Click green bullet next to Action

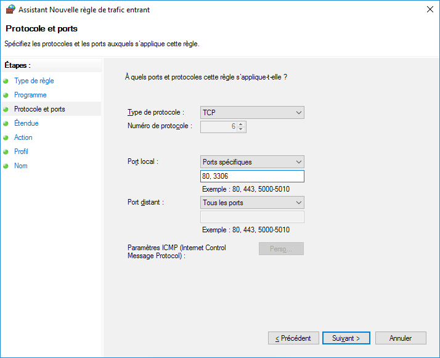6,137
